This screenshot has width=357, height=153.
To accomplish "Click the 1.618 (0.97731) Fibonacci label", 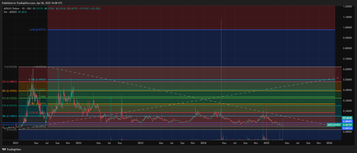I will (38, 30).
